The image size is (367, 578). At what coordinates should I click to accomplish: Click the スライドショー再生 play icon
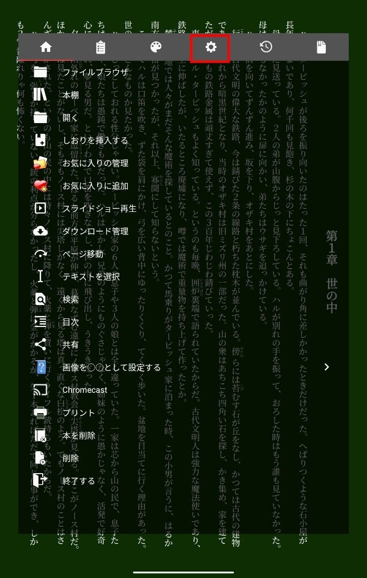[40, 209]
